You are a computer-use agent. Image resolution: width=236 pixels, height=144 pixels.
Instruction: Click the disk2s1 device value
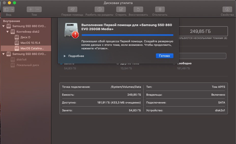tap(220, 110)
